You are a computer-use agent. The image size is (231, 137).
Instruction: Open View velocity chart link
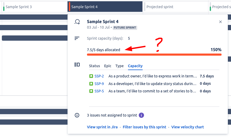[x=188, y=127]
